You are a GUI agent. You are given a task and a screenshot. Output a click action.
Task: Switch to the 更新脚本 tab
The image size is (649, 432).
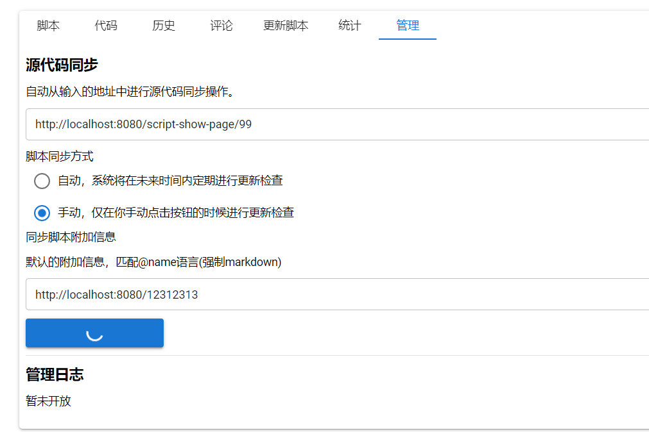[285, 26]
